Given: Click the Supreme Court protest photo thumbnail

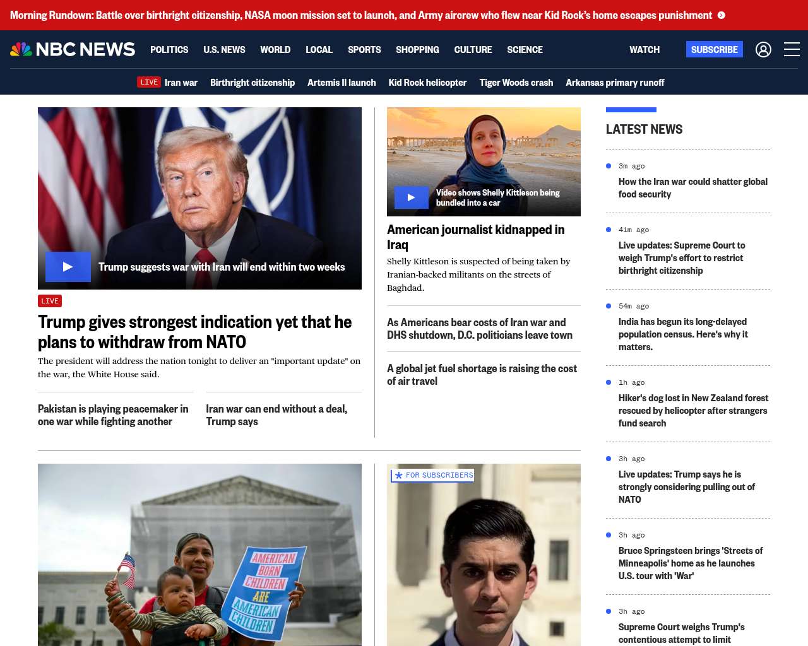Looking at the screenshot, I should pos(199,554).
